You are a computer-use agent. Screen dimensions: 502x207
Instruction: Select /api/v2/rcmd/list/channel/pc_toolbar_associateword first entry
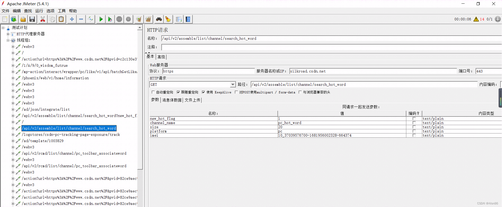click(74, 153)
